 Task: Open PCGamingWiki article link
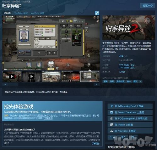pyautogui.click(x=130, y=119)
